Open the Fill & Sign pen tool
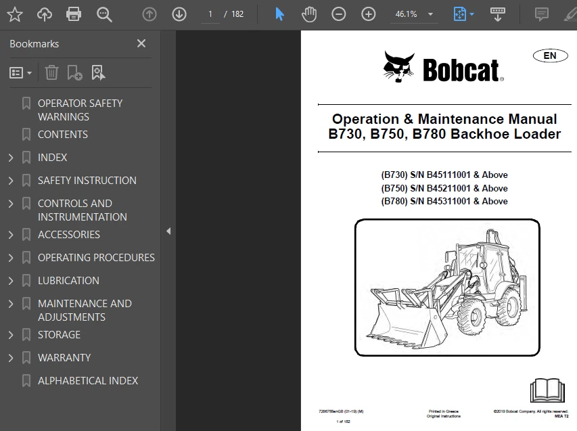 (572, 14)
